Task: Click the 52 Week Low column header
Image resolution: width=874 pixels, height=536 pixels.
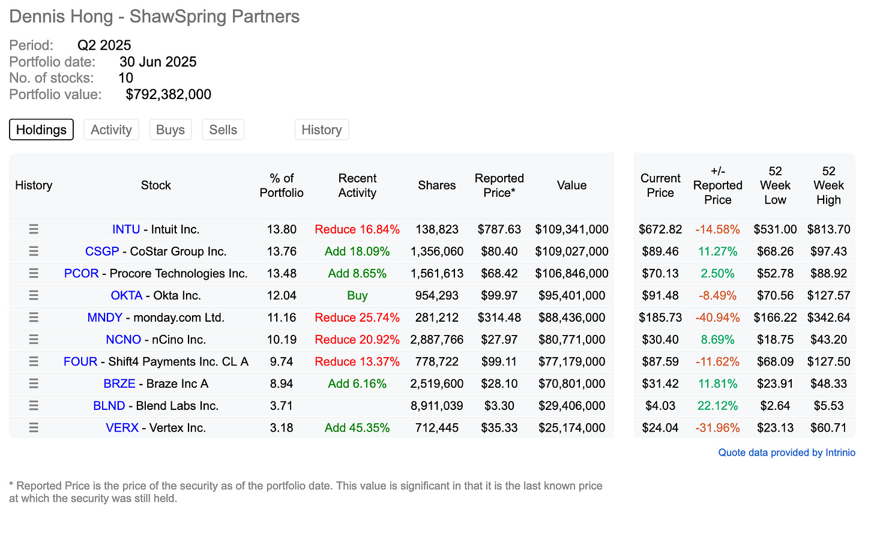Action: (775, 185)
